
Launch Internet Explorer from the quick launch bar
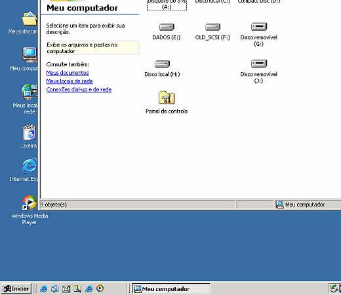tap(43, 289)
